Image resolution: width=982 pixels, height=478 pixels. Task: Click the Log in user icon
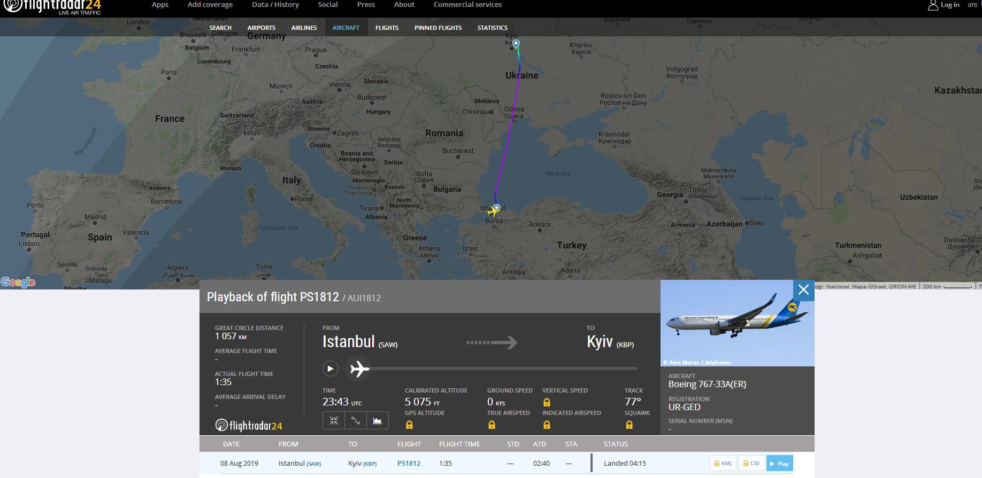pyautogui.click(x=933, y=5)
